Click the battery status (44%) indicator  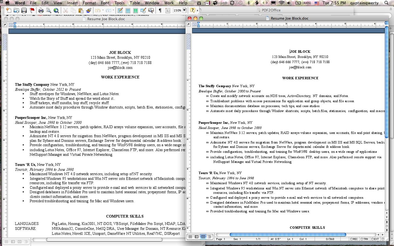303,3
